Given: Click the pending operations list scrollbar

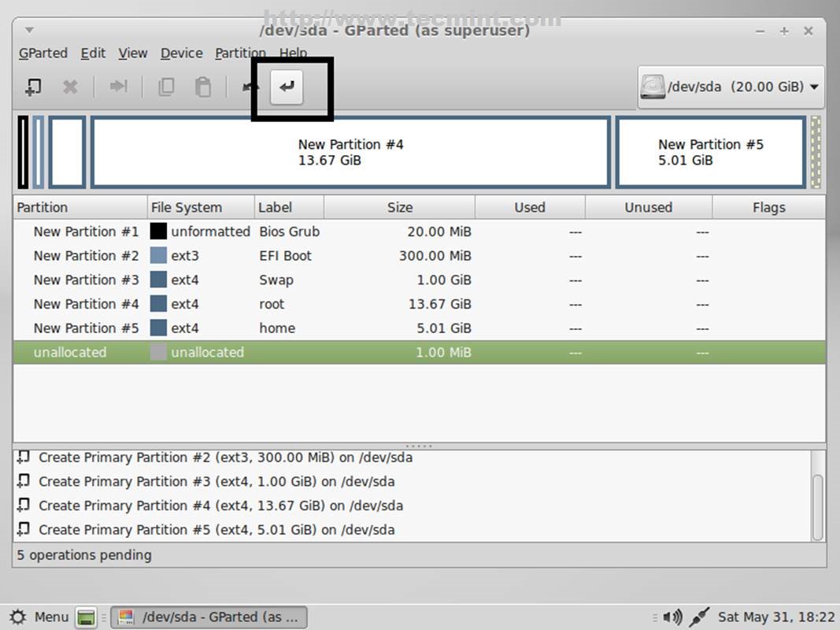Looking at the screenshot, I should point(818,506).
